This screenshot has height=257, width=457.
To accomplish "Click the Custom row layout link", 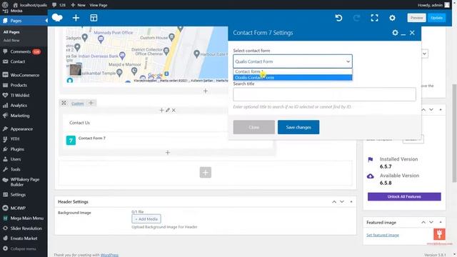I will [x=78, y=104].
